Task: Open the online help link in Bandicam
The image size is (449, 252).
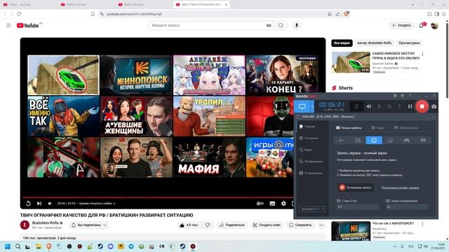Action: (400, 188)
